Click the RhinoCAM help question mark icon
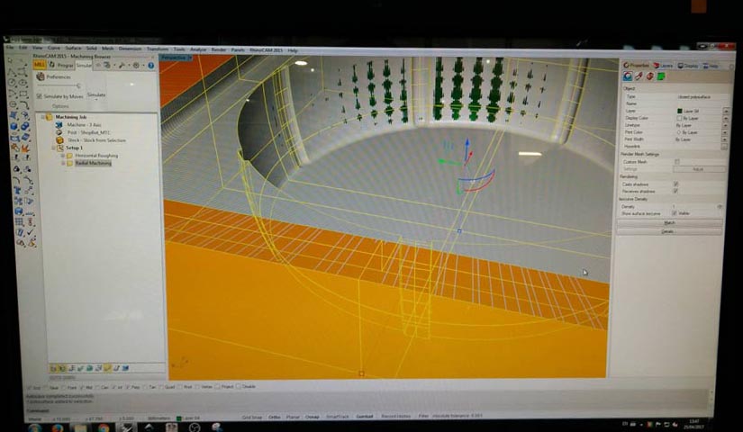The image size is (743, 432). coord(150,65)
